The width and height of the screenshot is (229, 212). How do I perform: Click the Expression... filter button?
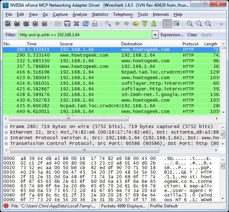[172, 35]
